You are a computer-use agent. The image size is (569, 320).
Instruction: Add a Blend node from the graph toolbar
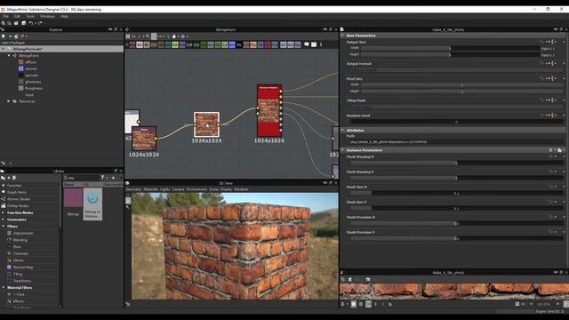[x=140, y=44]
